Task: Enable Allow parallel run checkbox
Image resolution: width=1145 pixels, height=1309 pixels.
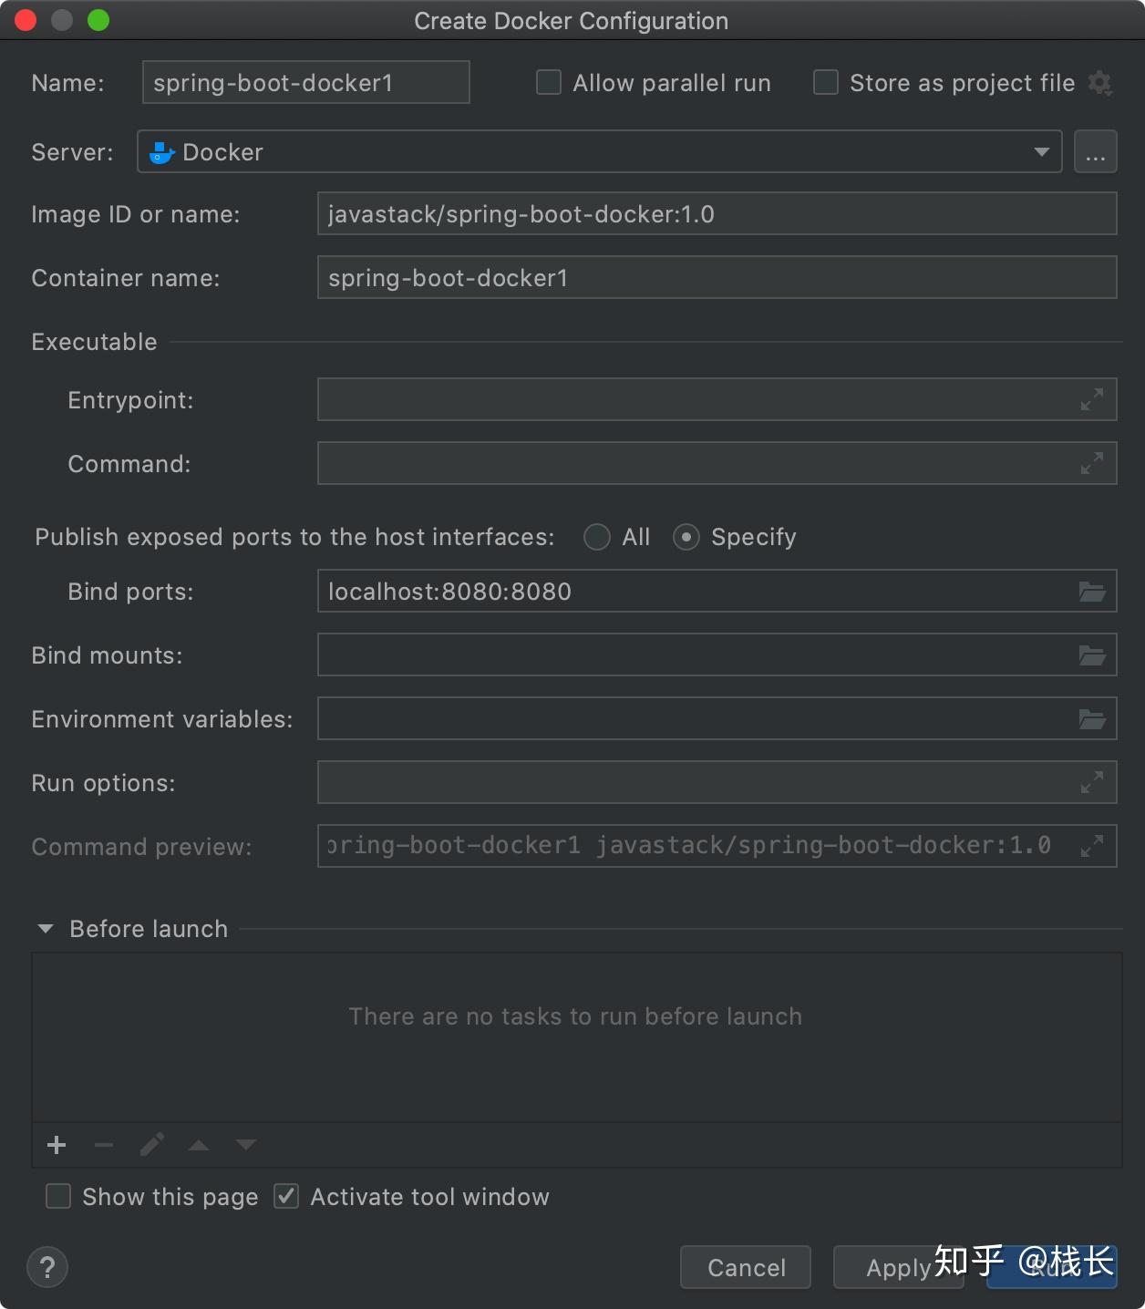Action: coord(549,83)
